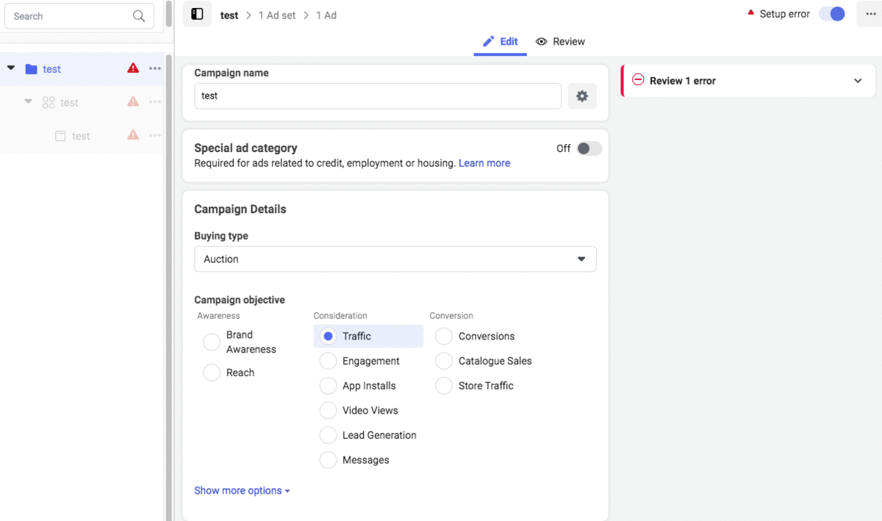882x521 pixels.
Task: Go to the 1 Ad breadcrumb
Action: pyautogui.click(x=326, y=15)
